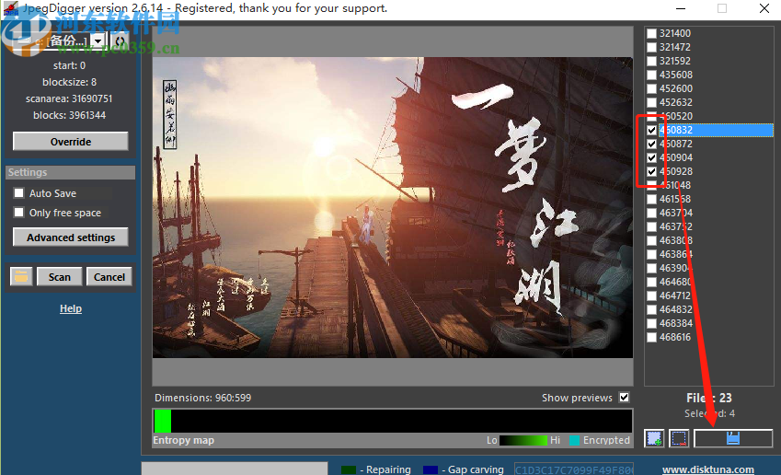The width and height of the screenshot is (781, 475).
Task: Click the Settings section header
Action: coord(70,172)
